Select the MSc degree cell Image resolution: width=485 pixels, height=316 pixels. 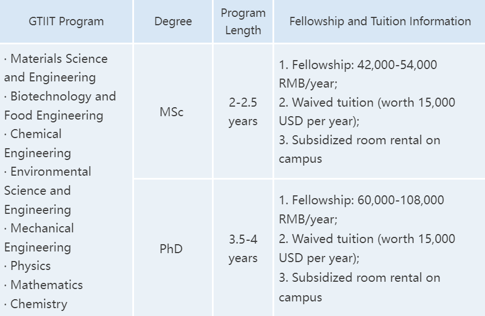click(172, 112)
